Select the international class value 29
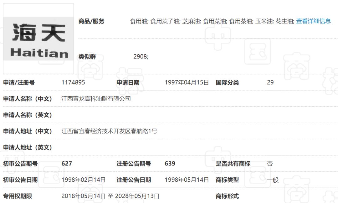 point(270,82)
